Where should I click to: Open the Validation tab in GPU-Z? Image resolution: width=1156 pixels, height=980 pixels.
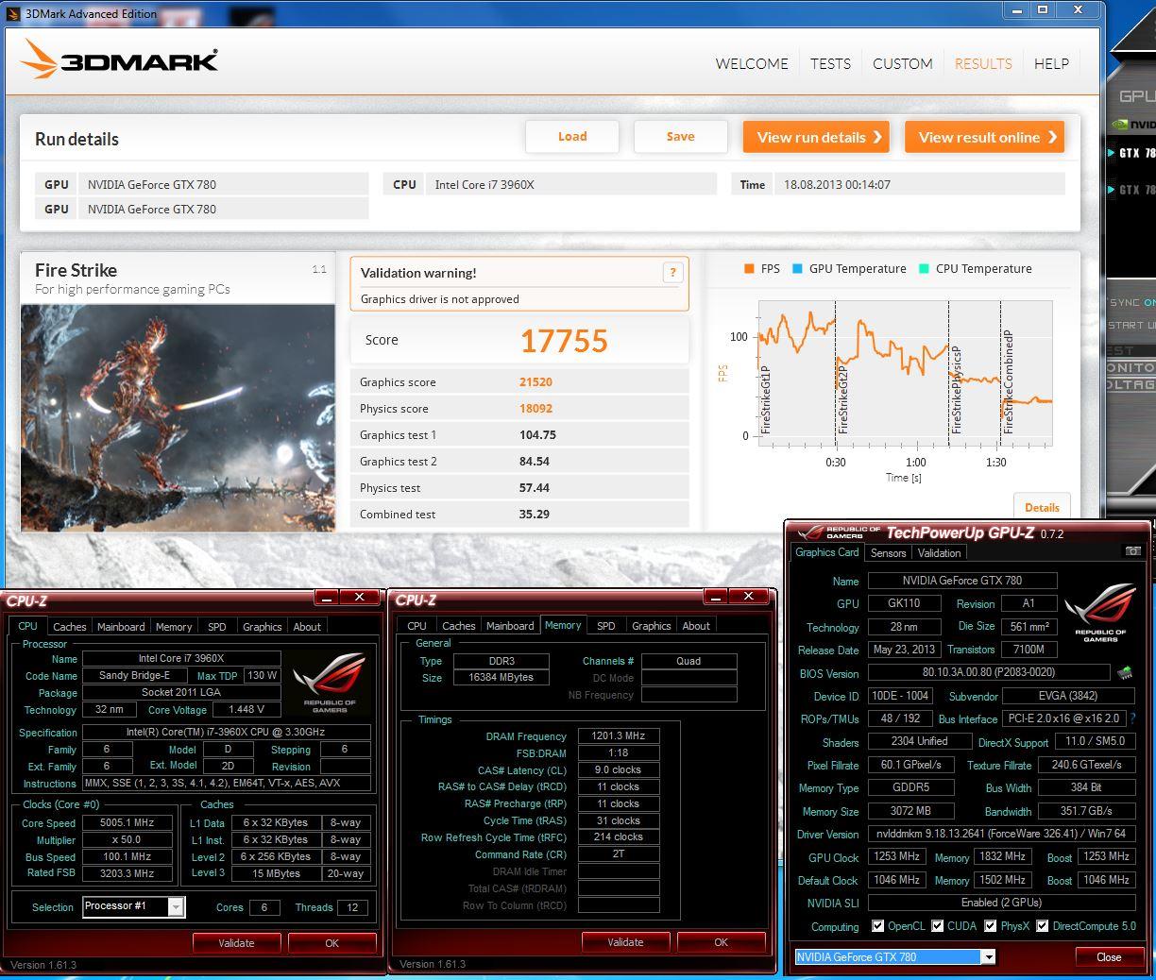(939, 553)
